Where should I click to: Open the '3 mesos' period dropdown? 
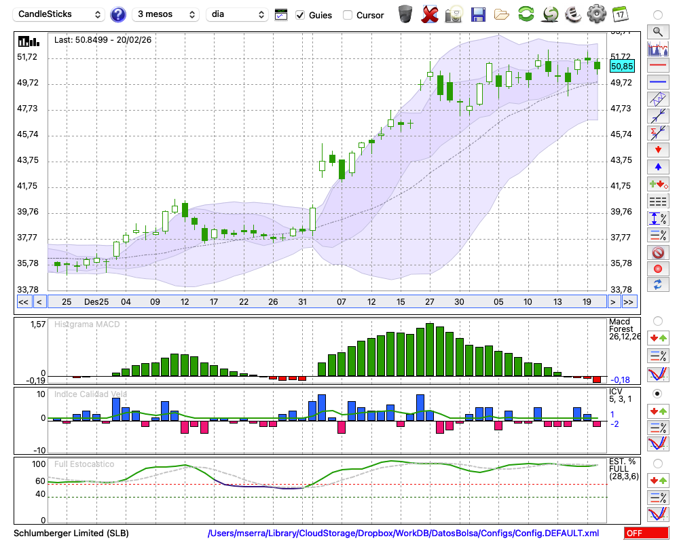tap(166, 14)
